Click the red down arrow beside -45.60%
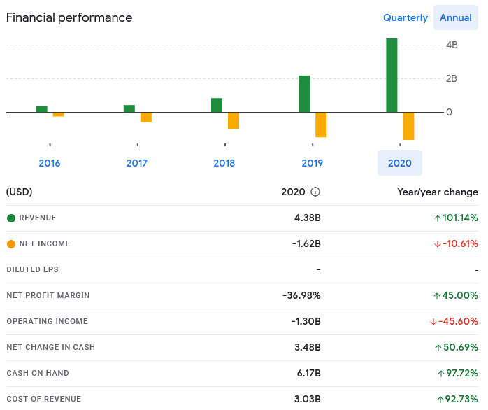488x410 pixels. 433,322
